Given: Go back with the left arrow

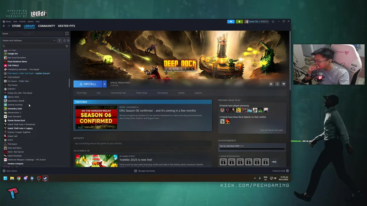Looking at the screenshot, I should point(4,26).
